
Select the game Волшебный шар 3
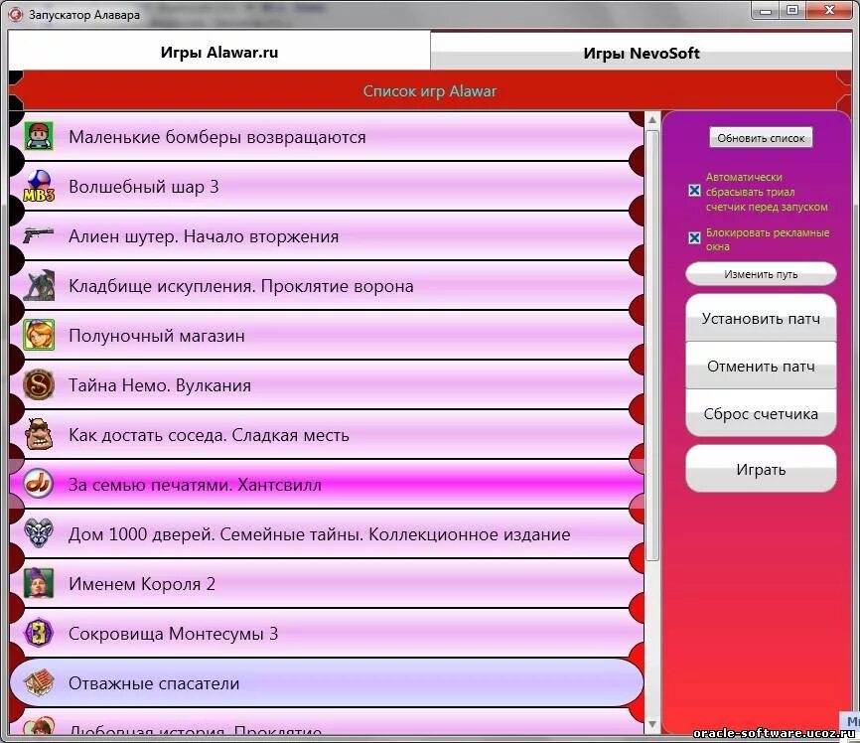pyautogui.click(x=327, y=186)
